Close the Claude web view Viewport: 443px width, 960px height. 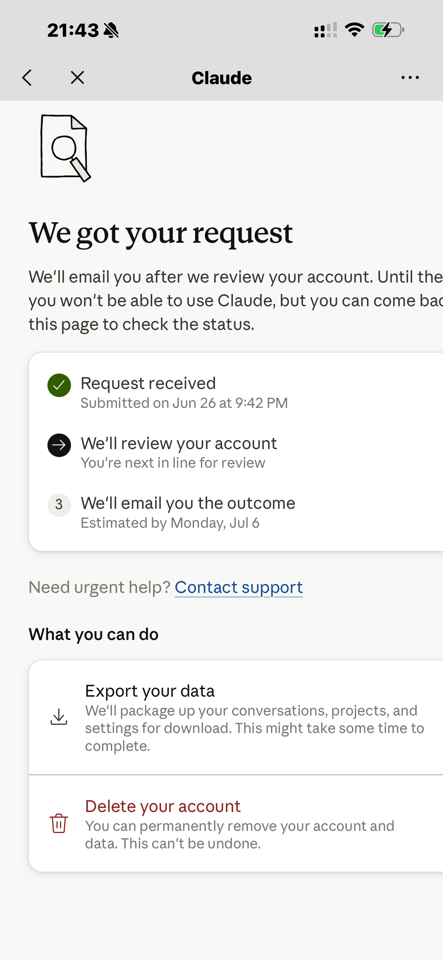(78, 78)
